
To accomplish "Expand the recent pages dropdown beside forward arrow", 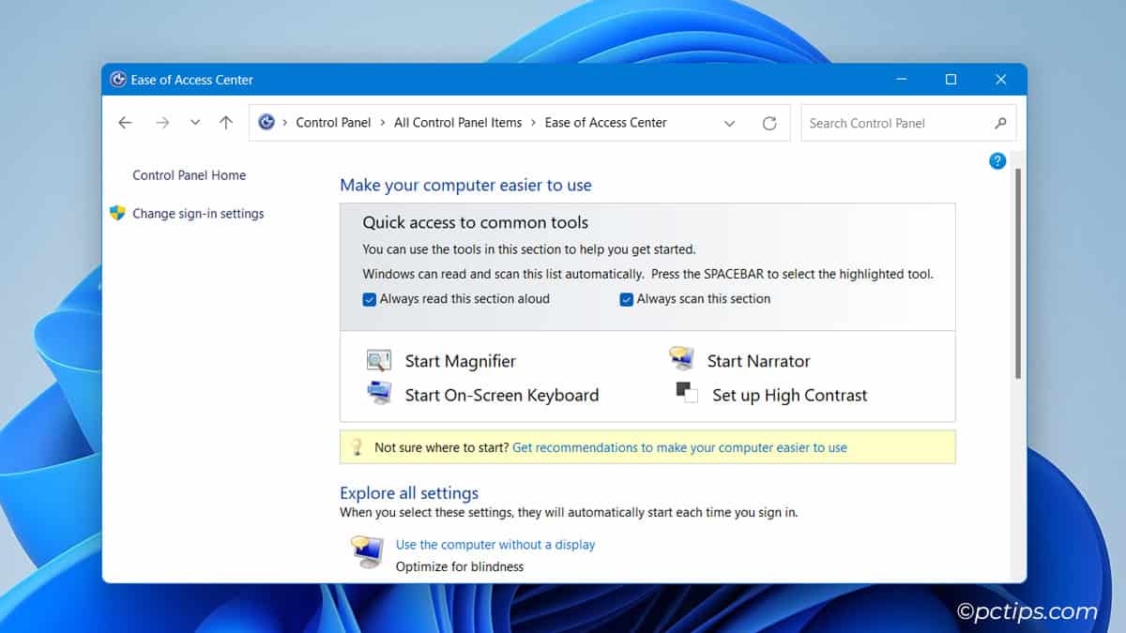I will click(x=195, y=122).
